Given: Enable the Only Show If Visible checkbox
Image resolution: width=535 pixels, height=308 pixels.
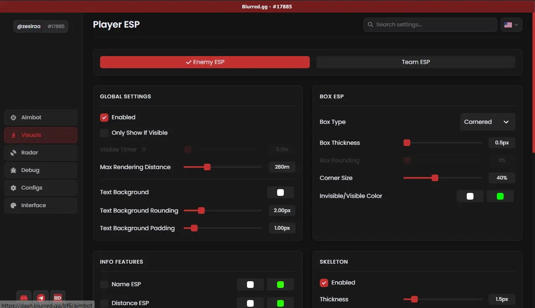Looking at the screenshot, I should [104, 133].
